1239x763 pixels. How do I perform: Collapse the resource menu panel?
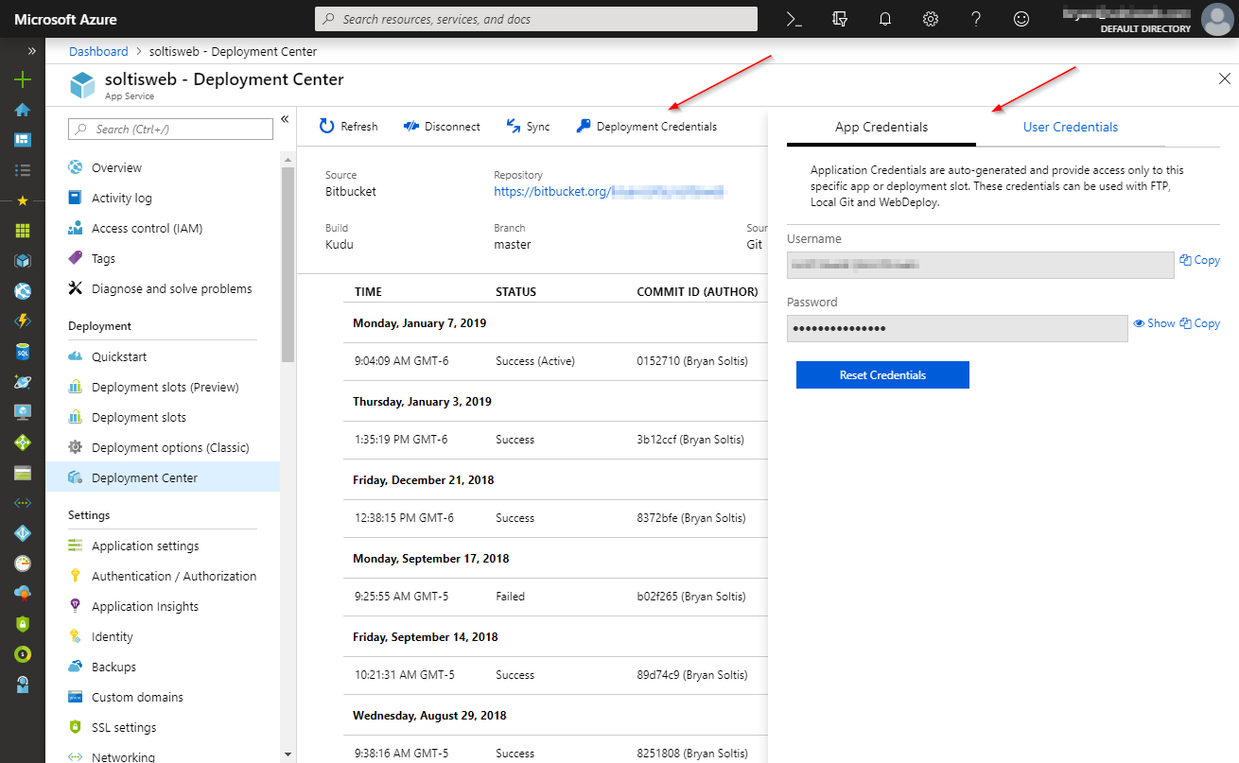(x=285, y=119)
